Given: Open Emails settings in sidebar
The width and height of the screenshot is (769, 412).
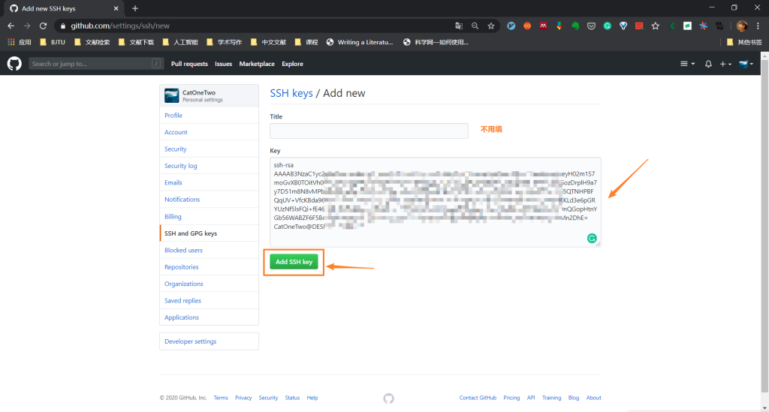Looking at the screenshot, I should click(x=209, y=182).
